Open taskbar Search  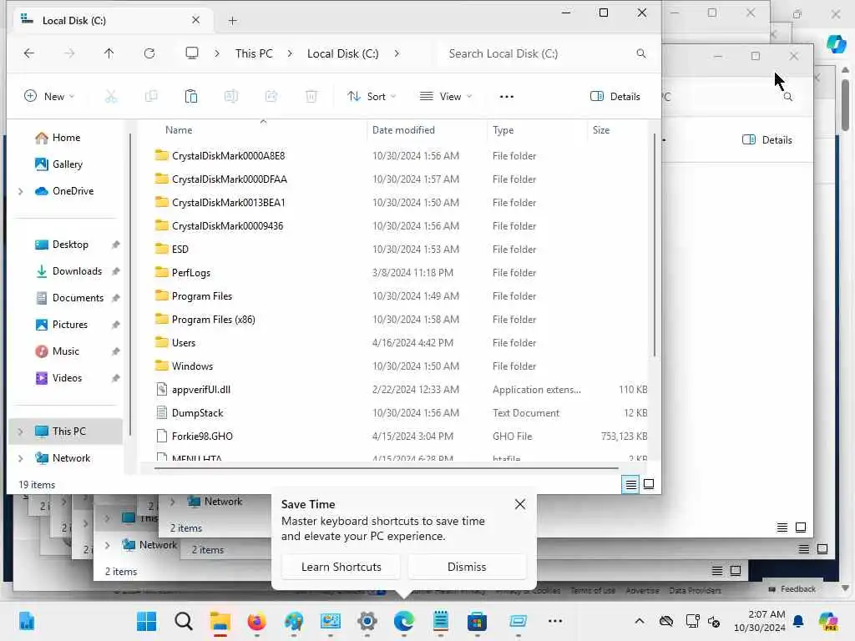(x=184, y=621)
